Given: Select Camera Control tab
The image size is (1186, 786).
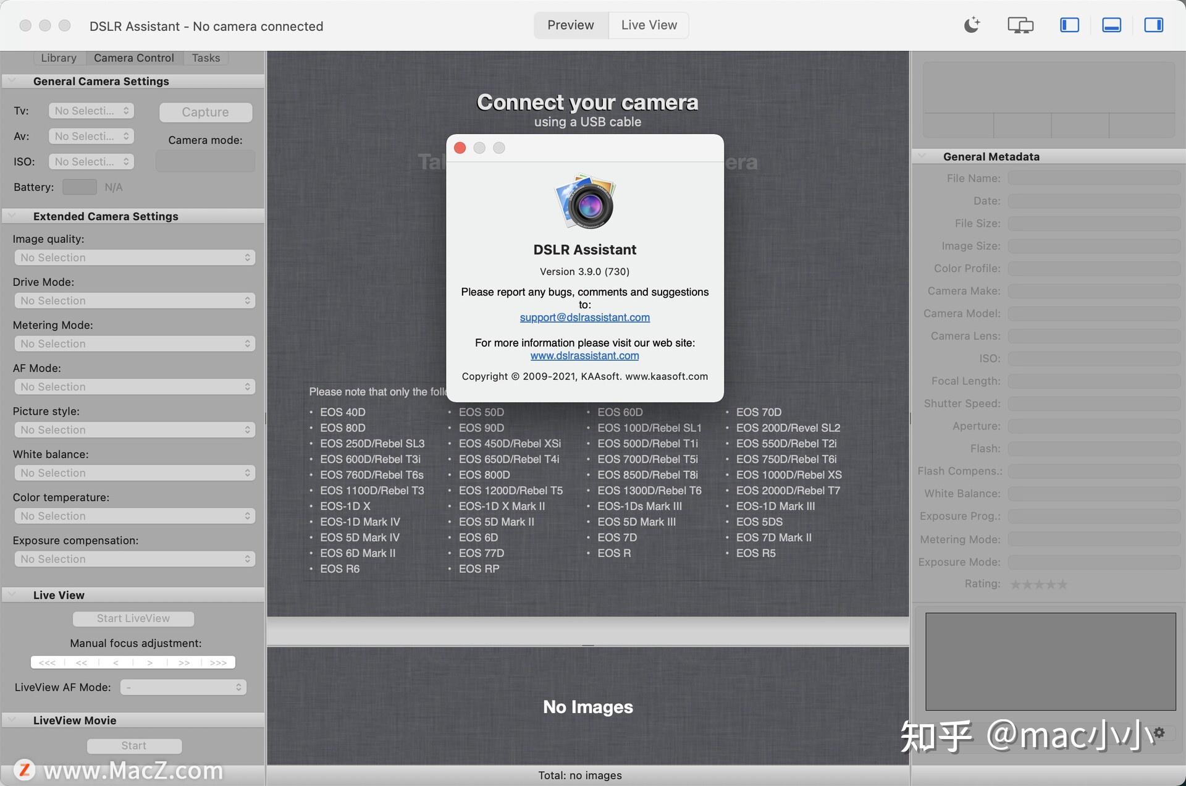Looking at the screenshot, I should click(x=134, y=57).
